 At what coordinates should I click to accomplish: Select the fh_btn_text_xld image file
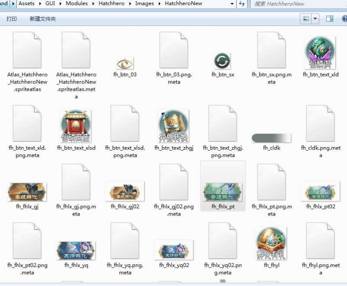(320, 53)
